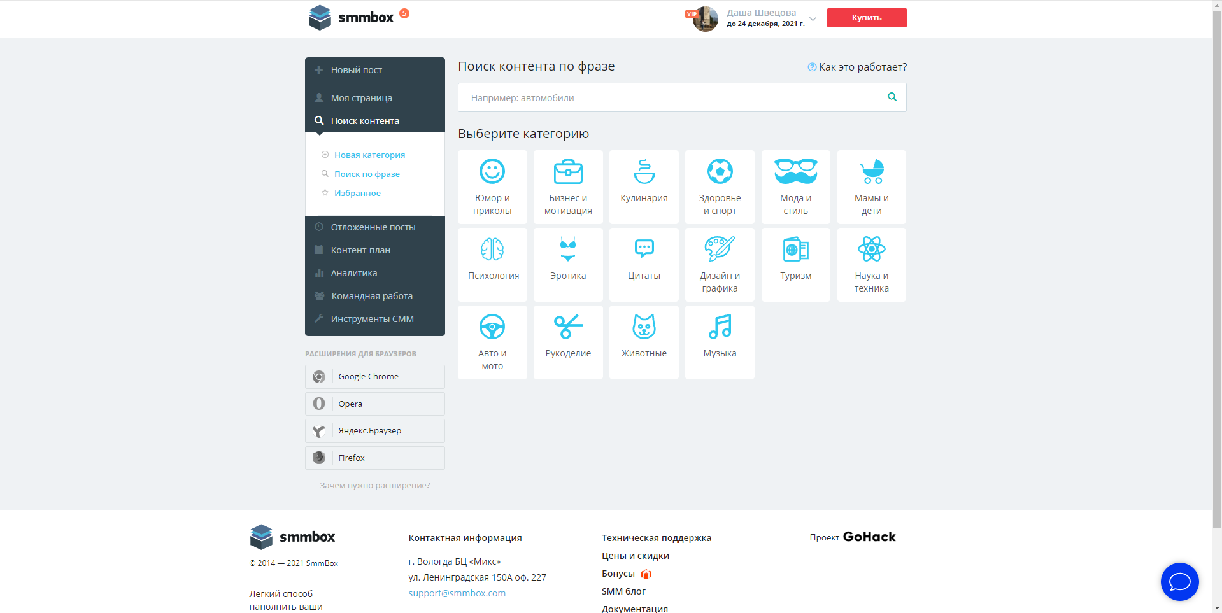Click the gift icon next to Бонусы

point(646,574)
